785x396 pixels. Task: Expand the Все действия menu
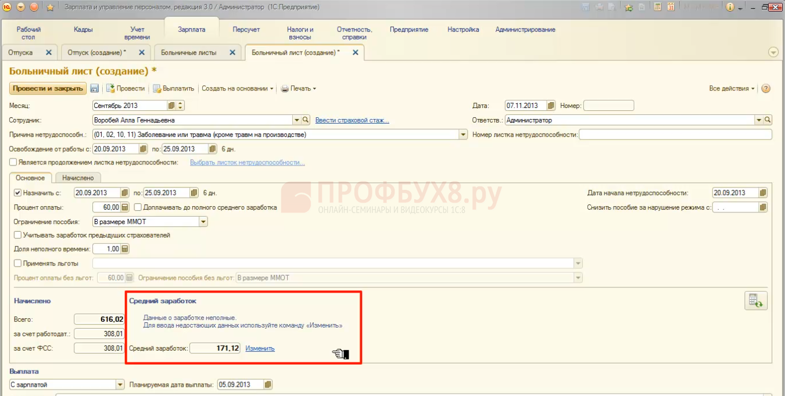coord(732,89)
